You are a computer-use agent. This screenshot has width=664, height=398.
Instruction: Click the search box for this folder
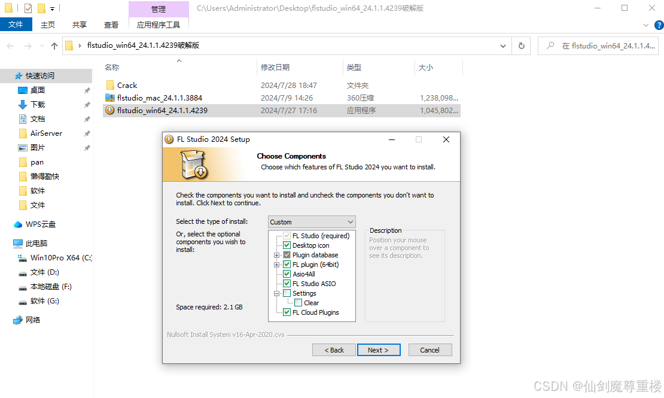tap(598, 45)
